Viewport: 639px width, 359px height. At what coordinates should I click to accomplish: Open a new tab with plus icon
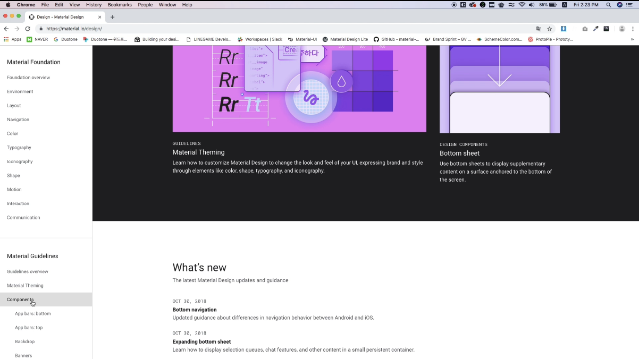click(112, 17)
